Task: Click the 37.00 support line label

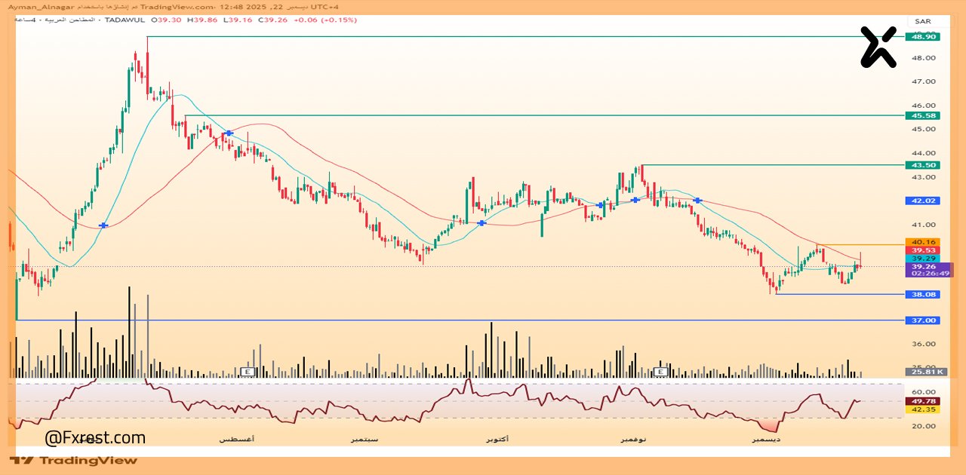Action: point(924,320)
